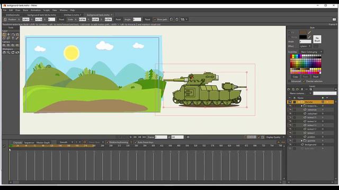The height and width of the screenshot is (190, 339).
Task: Switch to the Sequencer timeline tab
Action: (29, 142)
